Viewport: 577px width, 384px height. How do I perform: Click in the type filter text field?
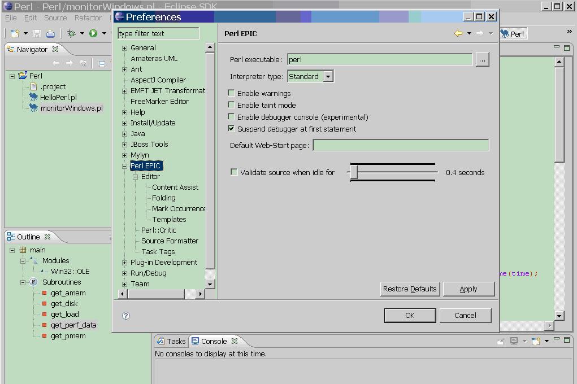(x=158, y=33)
